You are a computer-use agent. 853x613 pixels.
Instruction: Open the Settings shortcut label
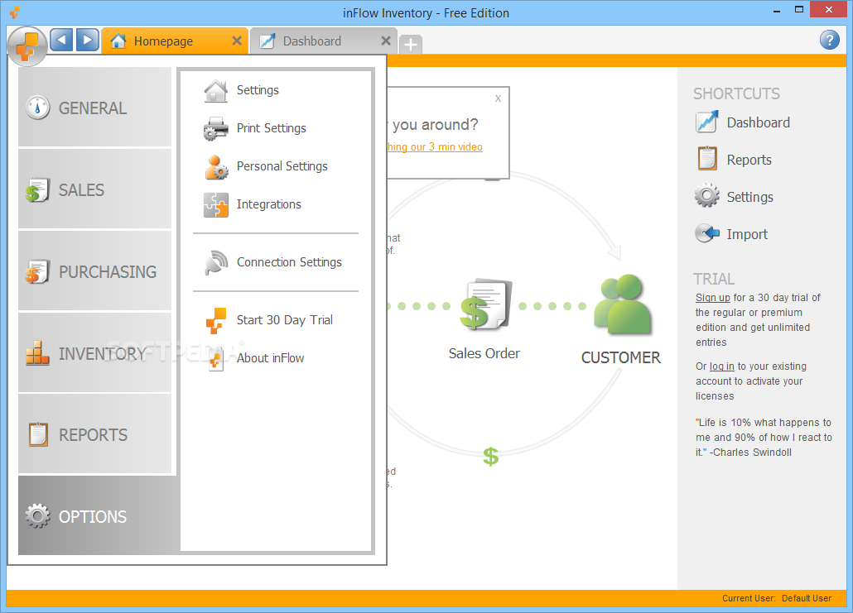click(x=750, y=197)
